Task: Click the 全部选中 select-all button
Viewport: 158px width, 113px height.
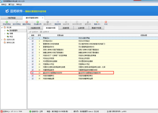Action: coord(34,32)
